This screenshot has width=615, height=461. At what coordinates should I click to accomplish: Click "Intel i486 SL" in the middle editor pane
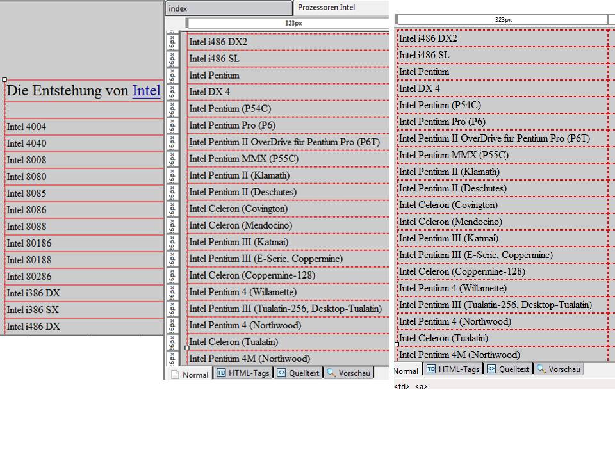pyautogui.click(x=214, y=59)
